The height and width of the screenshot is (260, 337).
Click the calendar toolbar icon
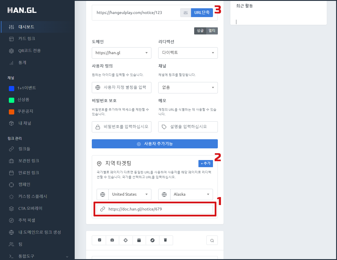139,240
